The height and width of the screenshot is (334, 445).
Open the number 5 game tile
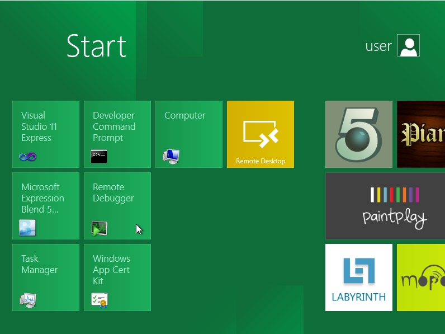pos(359,134)
